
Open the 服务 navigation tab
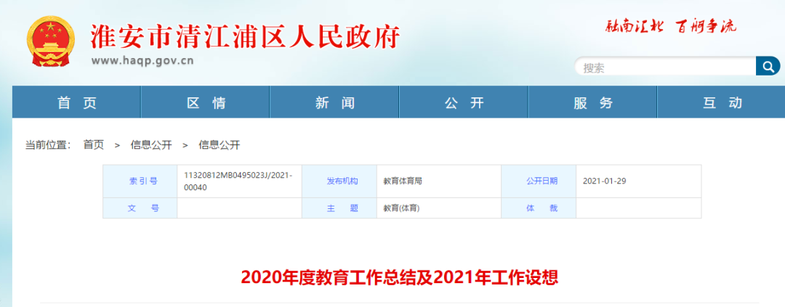point(593,102)
